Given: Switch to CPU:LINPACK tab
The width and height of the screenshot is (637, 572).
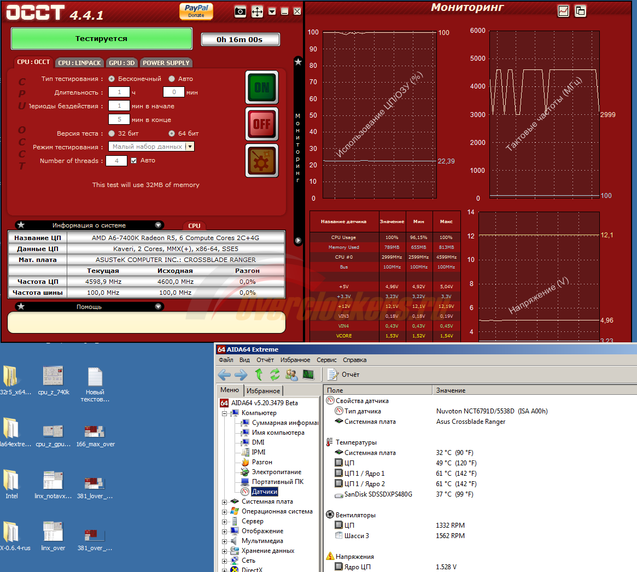Looking at the screenshot, I should coord(79,62).
